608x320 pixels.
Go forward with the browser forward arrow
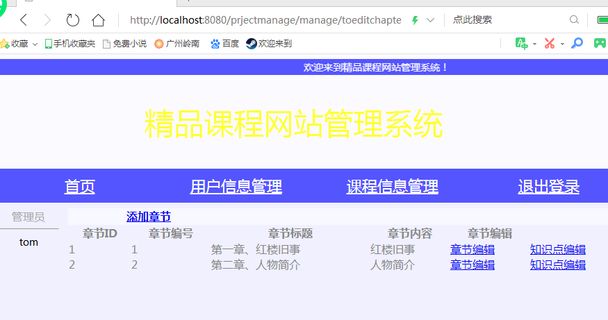(x=47, y=19)
